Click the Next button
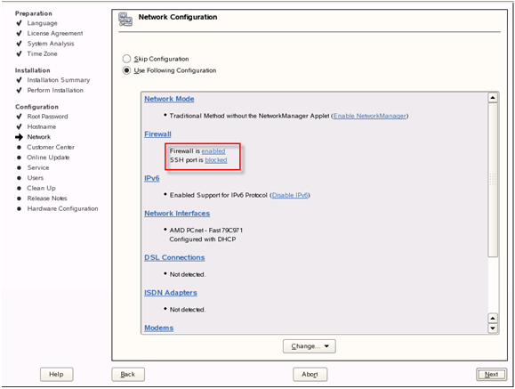 491,374
